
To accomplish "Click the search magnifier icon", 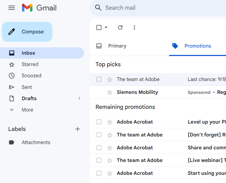I will pos(98,8).
